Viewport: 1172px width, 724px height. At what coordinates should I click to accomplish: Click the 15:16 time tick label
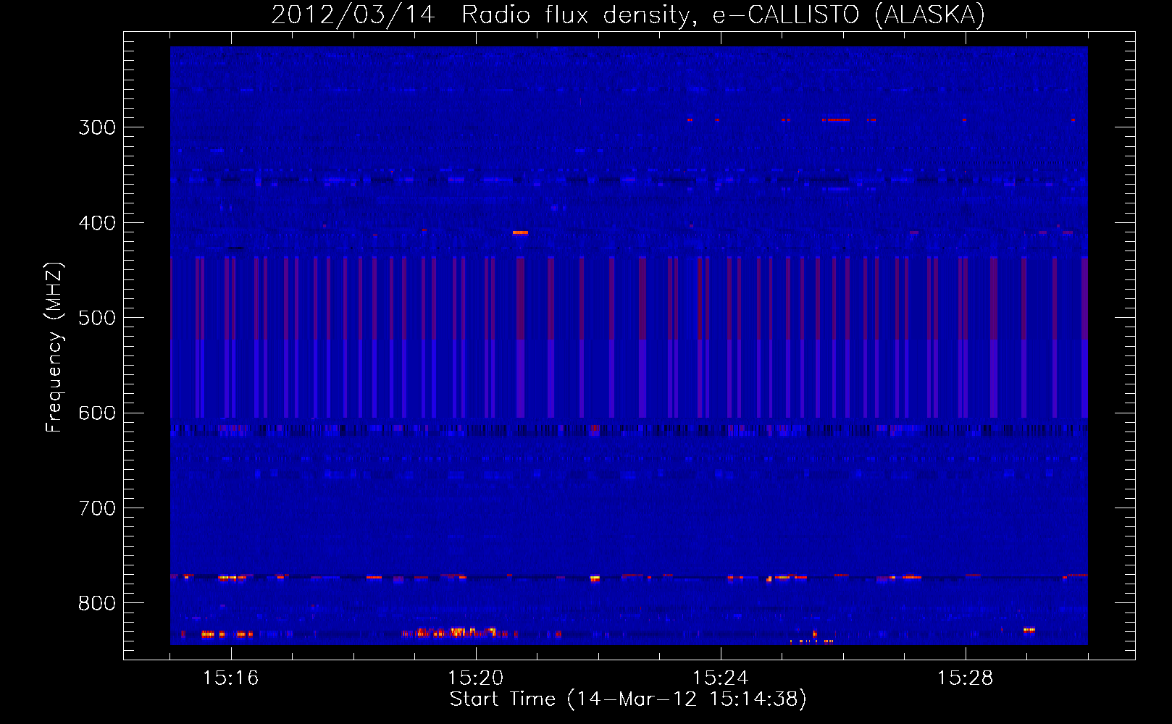231,678
